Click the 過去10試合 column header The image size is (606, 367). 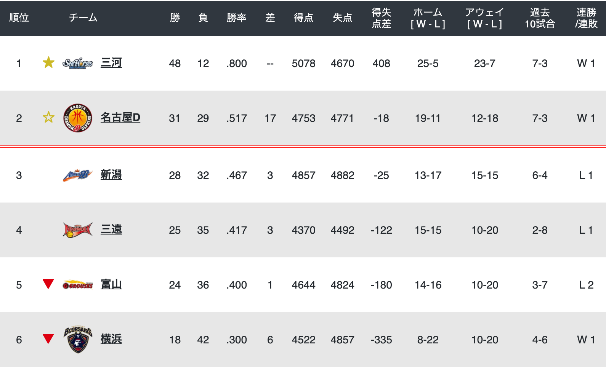point(540,18)
